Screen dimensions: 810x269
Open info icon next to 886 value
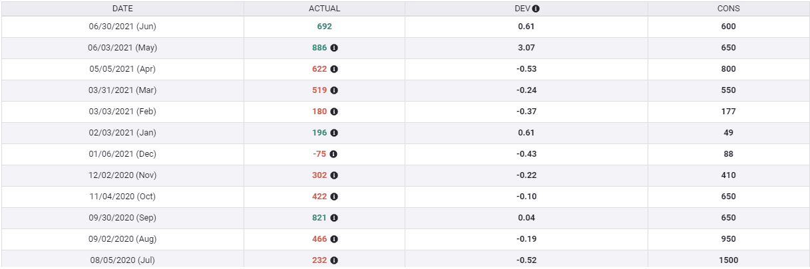pyautogui.click(x=334, y=48)
